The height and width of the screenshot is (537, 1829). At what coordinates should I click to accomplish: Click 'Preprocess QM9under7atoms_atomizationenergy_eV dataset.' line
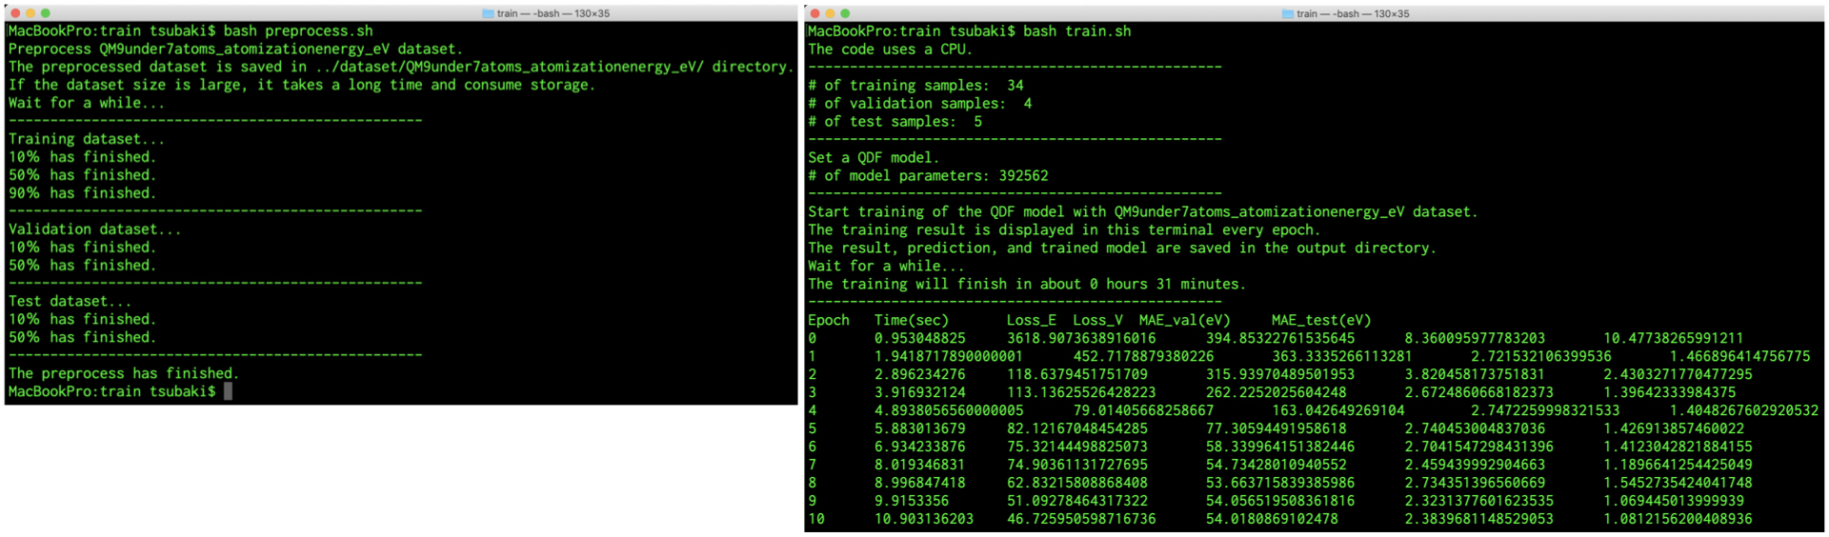[x=235, y=50]
